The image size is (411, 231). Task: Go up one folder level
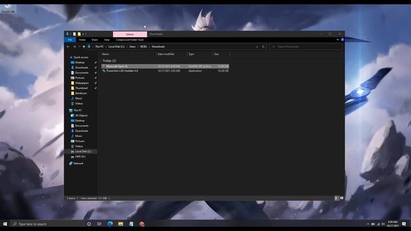[x=84, y=47]
